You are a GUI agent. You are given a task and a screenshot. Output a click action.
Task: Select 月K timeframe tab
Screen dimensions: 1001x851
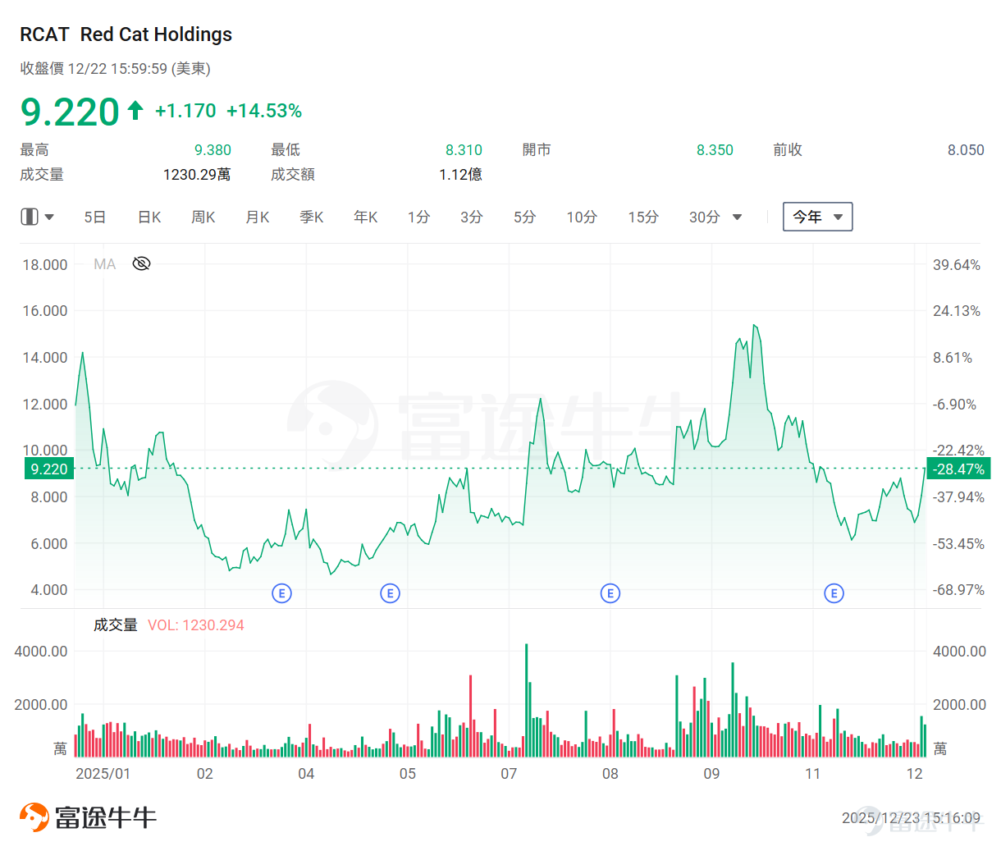(258, 217)
